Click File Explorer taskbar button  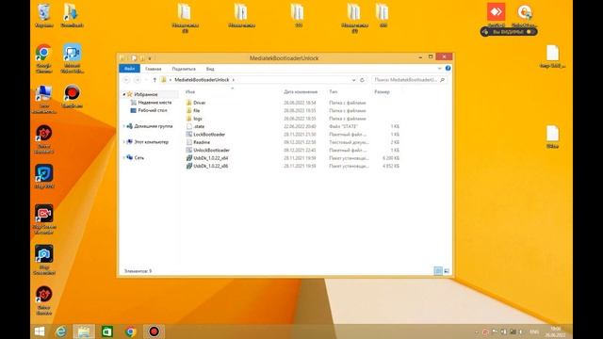coord(84,331)
